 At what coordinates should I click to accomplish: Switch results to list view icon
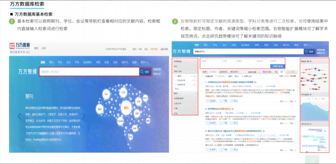[x=276, y=72]
